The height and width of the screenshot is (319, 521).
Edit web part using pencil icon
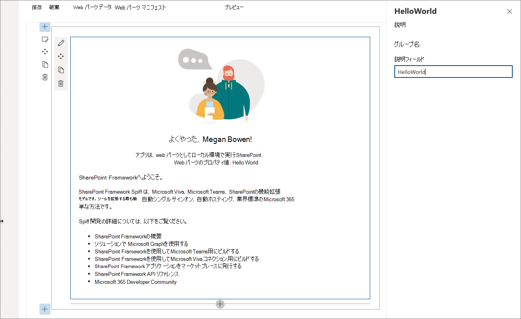[x=61, y=43]
